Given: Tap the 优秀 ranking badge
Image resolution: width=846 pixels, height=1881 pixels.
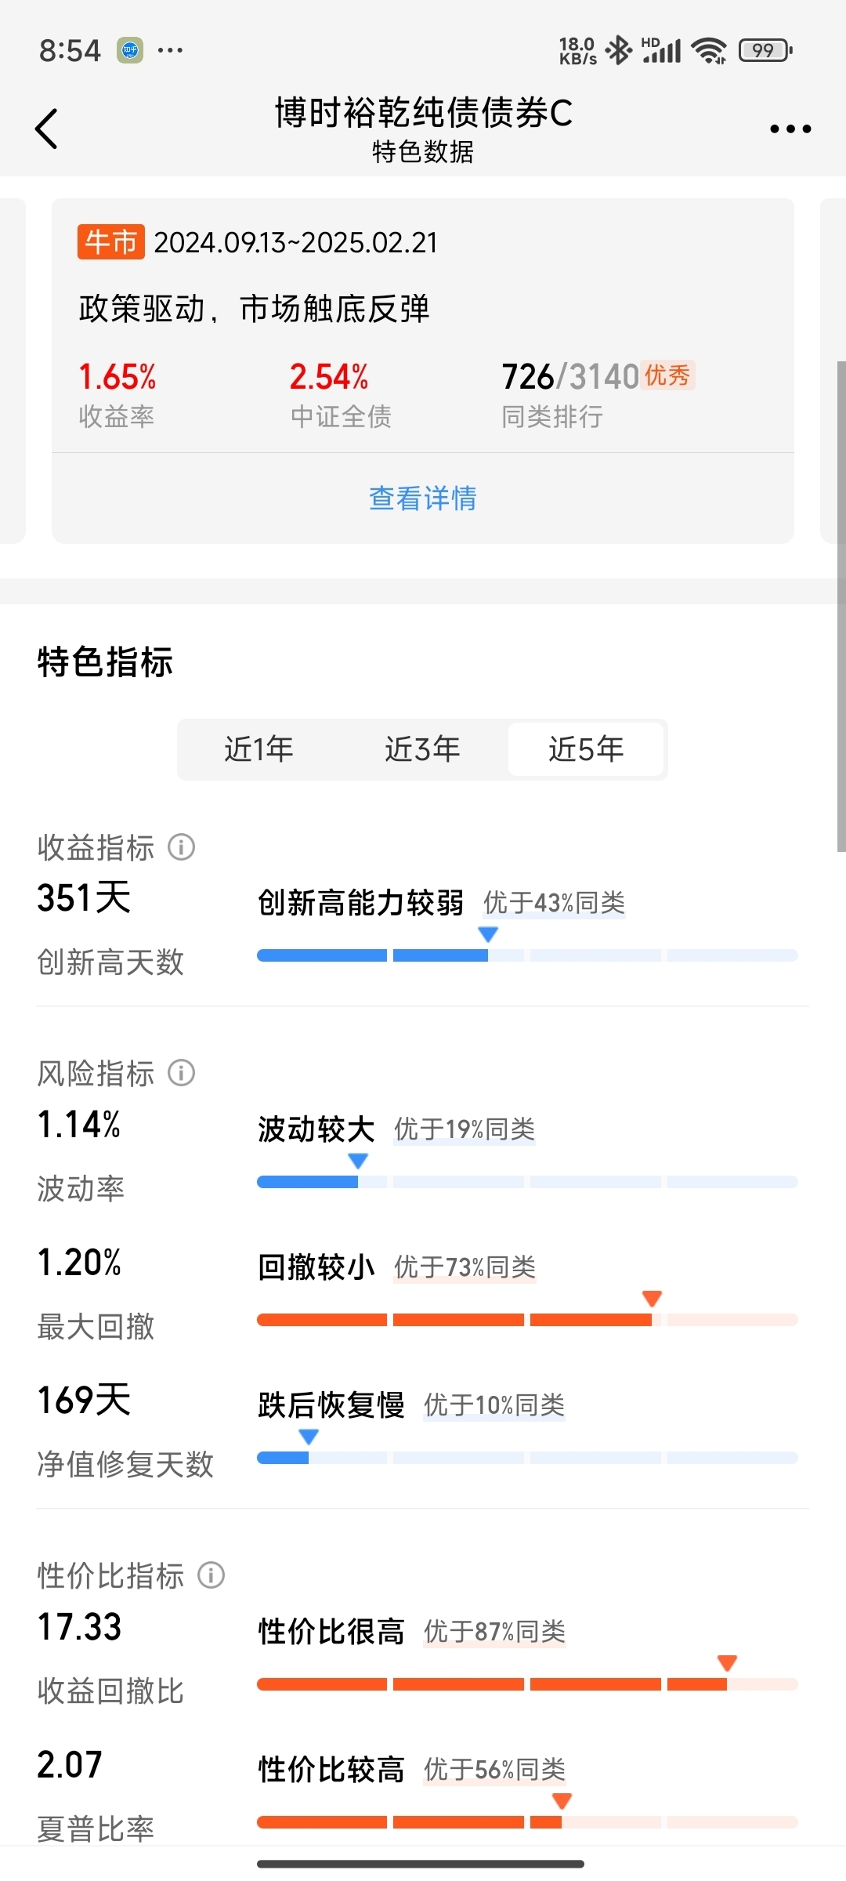Looking at the screenshot, I should tap(667, 375).
